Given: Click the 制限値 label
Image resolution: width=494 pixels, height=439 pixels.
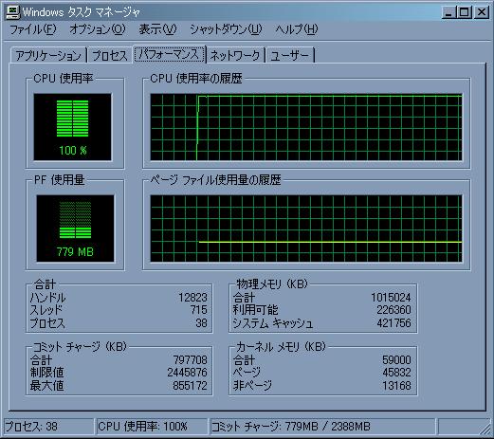Looking at the screenshot, I should (46, 373).
